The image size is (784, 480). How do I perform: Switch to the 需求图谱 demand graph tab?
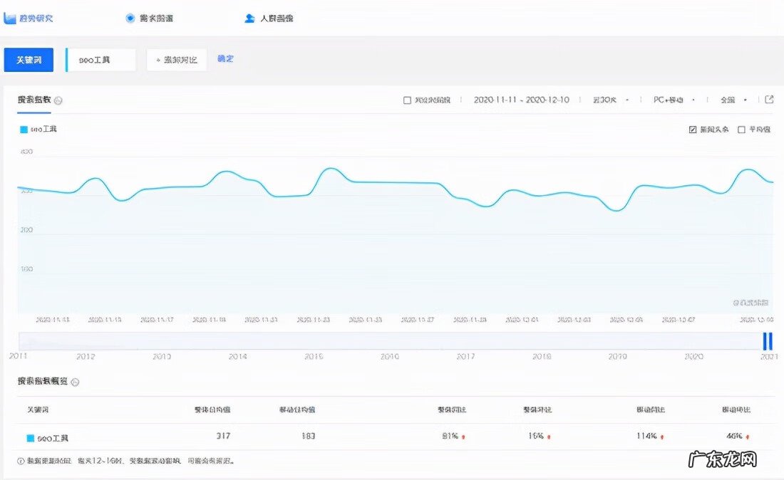click(156, 18)
